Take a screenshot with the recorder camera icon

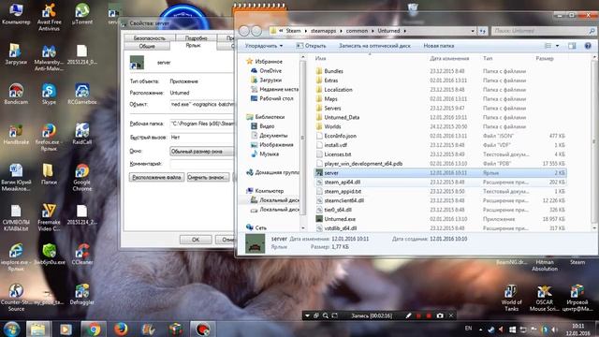[440, 315]
